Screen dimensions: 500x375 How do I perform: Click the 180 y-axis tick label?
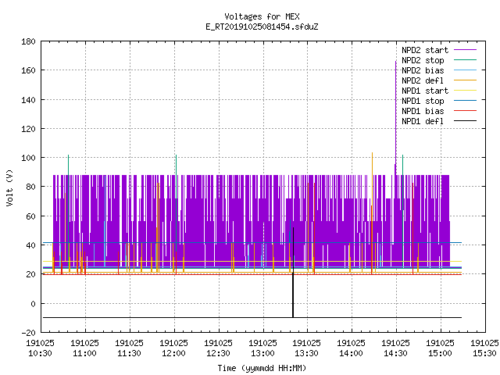pyautogui.click(x=28, y=41)
